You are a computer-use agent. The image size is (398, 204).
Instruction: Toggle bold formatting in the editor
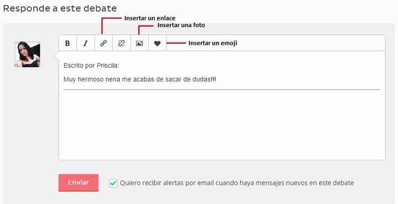(x=67, y=43)
